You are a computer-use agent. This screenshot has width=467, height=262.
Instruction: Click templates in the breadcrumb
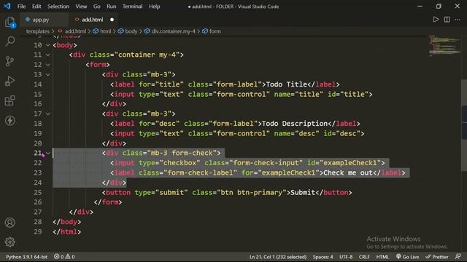click(37, 31)
